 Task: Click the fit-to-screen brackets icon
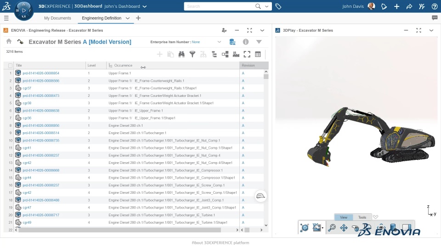[247, 54]
